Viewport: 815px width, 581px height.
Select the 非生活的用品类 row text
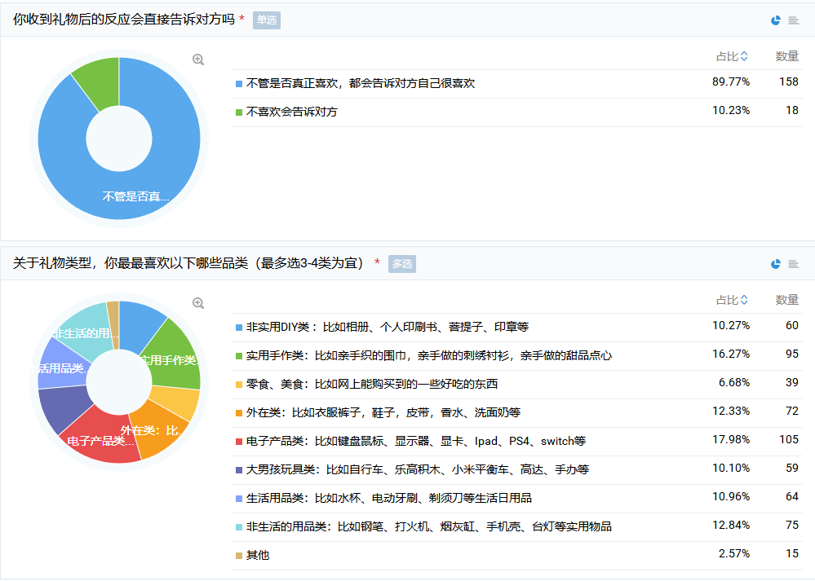[429, 526]
